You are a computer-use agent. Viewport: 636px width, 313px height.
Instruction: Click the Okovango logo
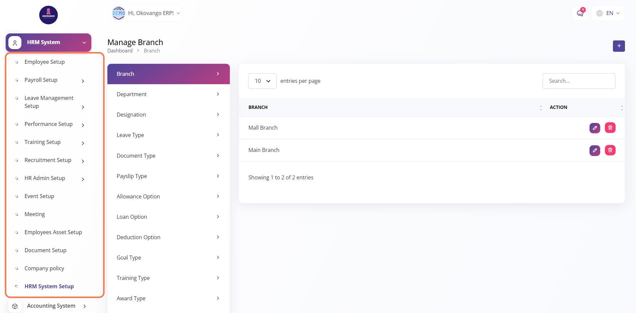(x=49, y=15)
